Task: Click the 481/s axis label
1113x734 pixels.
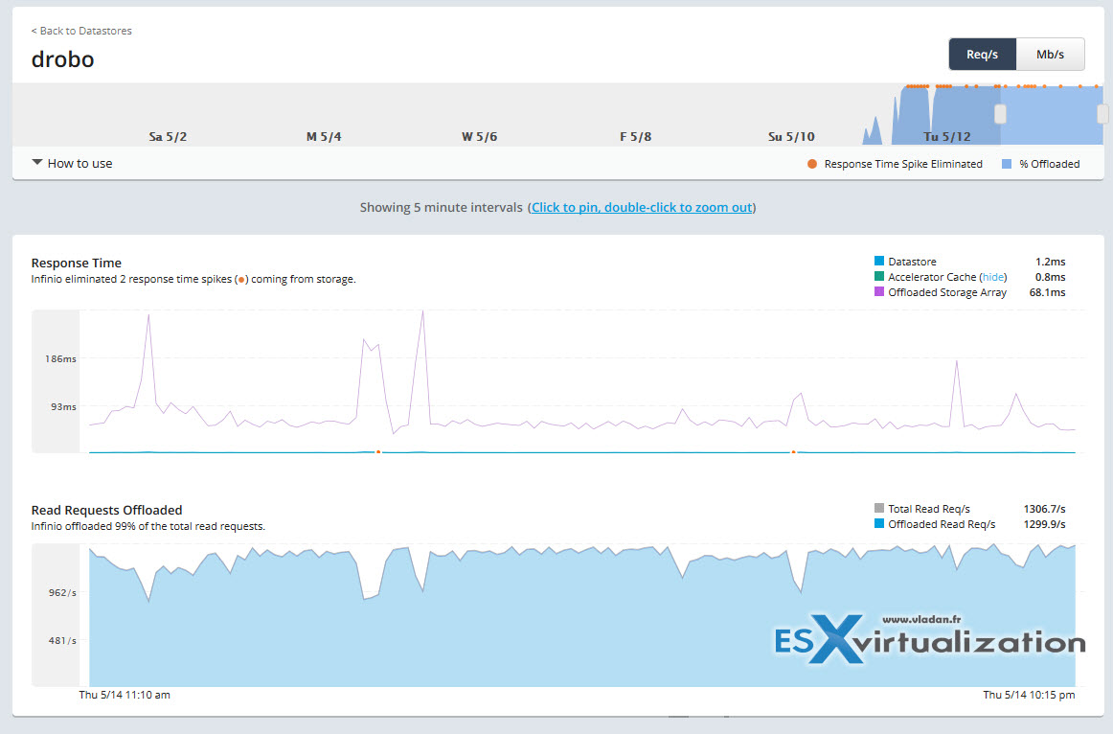Action: 62,640
